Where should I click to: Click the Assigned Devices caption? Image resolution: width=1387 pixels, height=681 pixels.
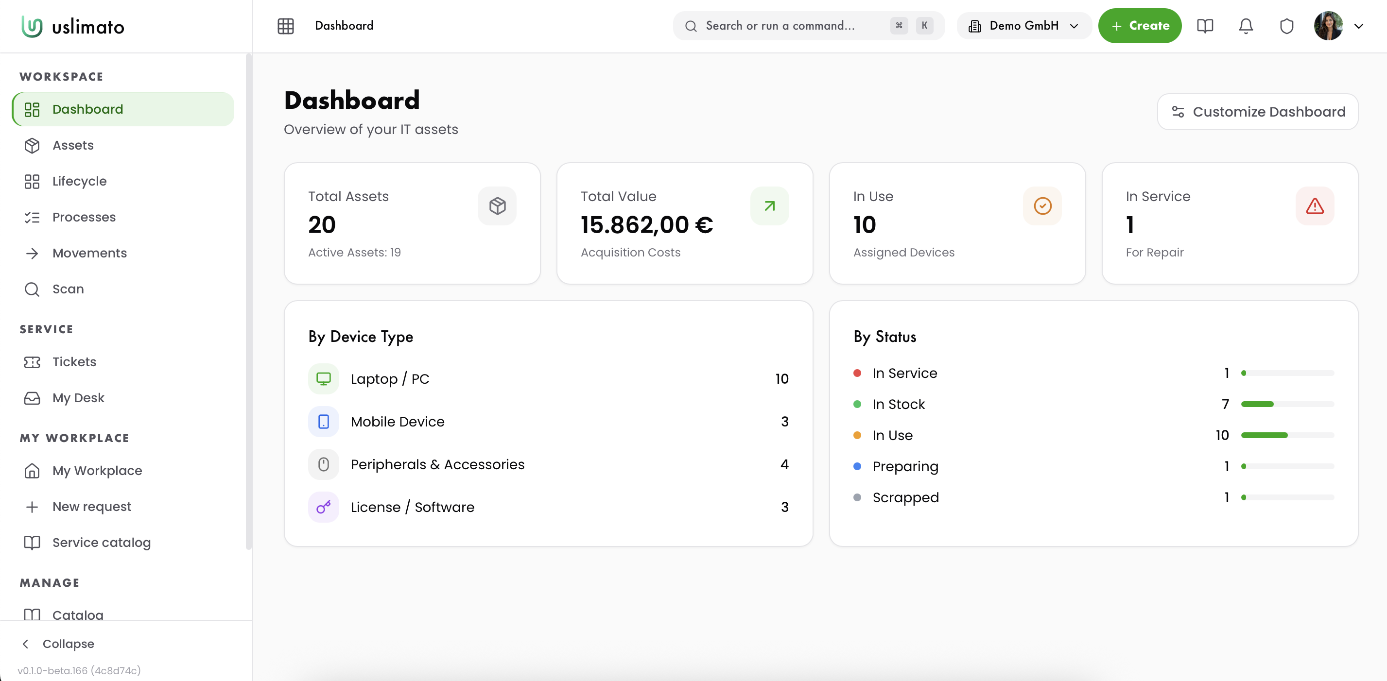point(903,253)
